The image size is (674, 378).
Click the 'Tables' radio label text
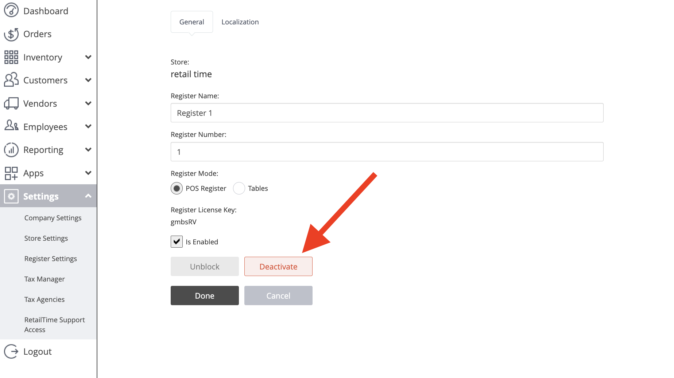pos(258,188)
